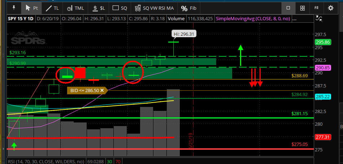Click the cyan 285.22 price tag
Screen dimensions: 343x164
(x=323, y=97)
